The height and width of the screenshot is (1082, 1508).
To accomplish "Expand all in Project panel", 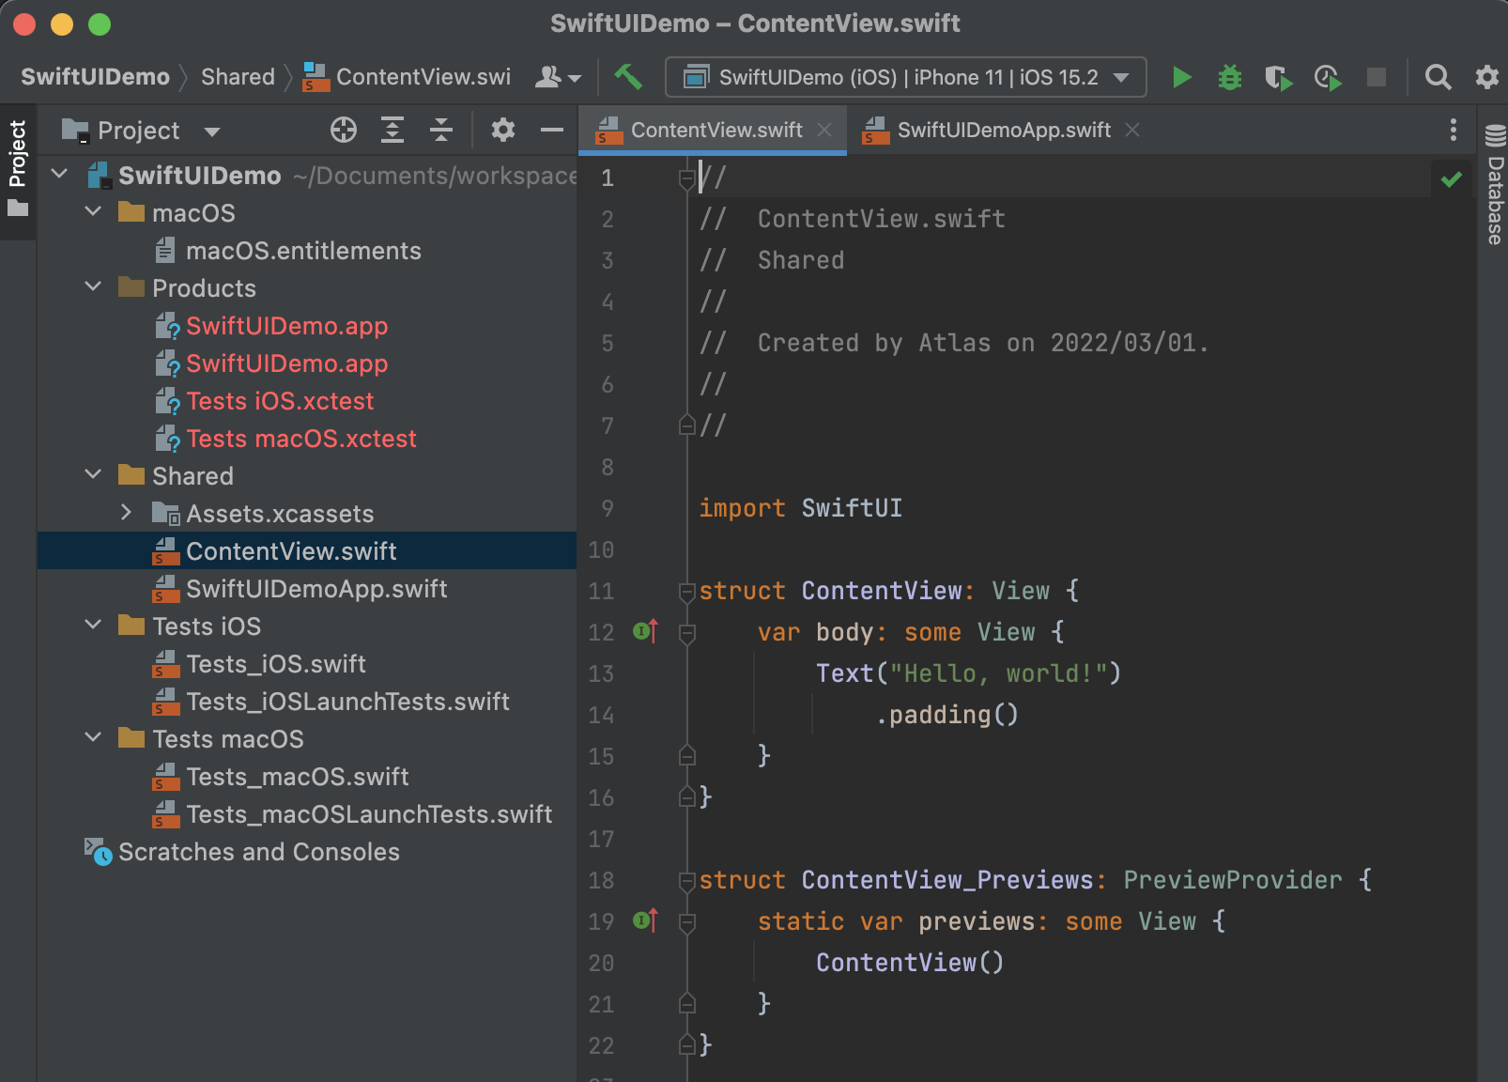I will tap(392, 130).
